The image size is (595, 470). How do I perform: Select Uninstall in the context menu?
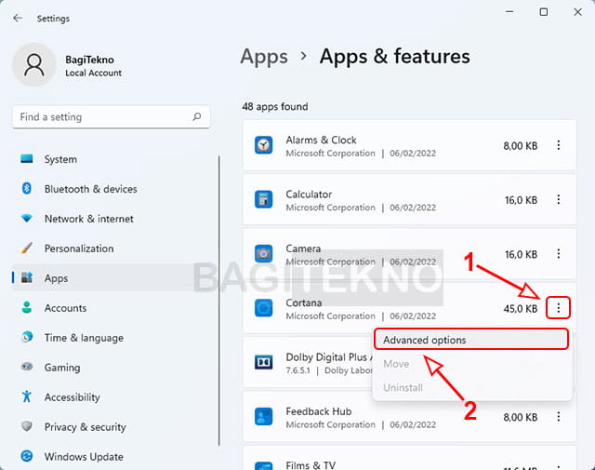403,387
